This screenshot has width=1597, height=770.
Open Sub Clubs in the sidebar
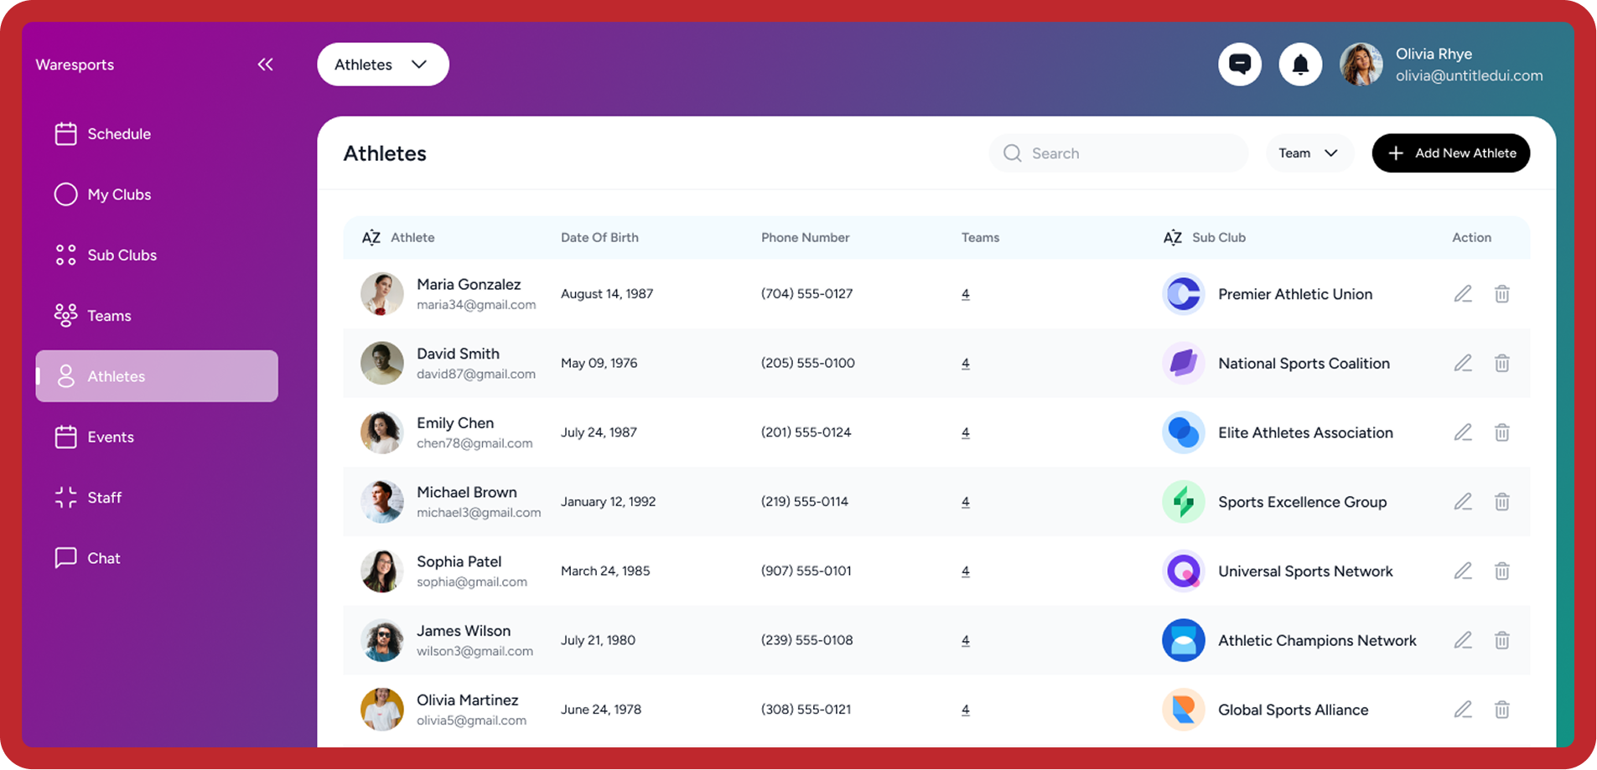click(x=122, y=256)
